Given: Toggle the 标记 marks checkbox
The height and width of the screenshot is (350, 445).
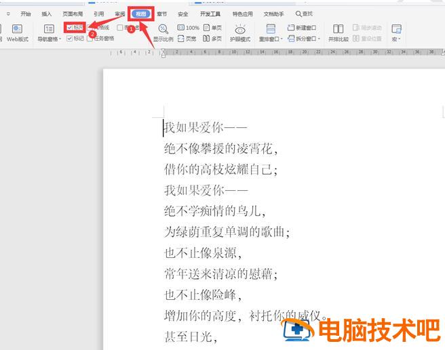Looking at the screenshot, I should point(69,38).
